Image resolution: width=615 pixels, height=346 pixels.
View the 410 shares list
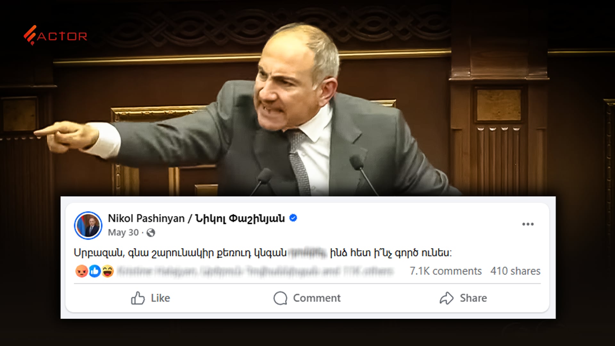tap(515, 271)
